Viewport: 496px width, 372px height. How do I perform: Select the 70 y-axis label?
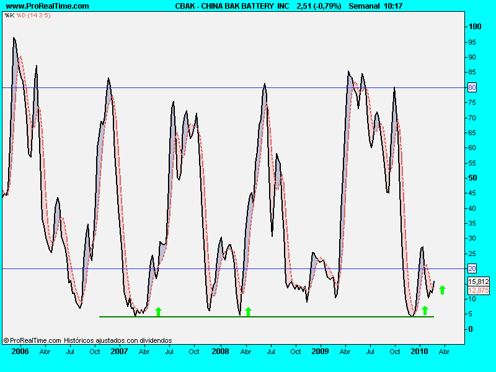[x=472, y=118]
